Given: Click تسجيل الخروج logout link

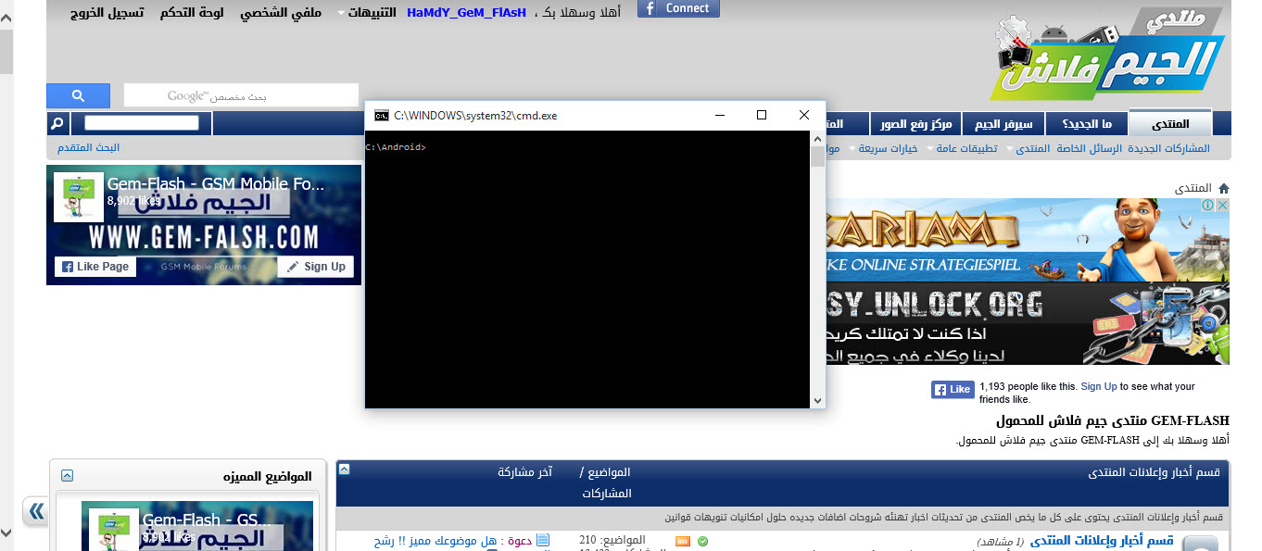Looking at the screenshot, I should [107, 14].
